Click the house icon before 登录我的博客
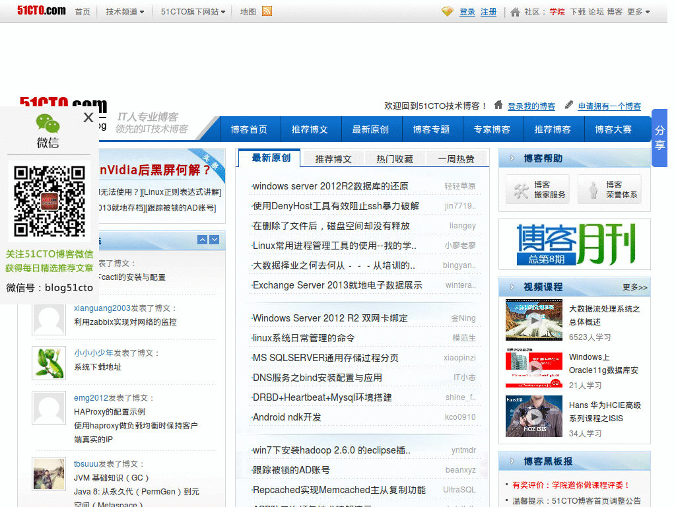The width and height of the screenshot is (676, 507). click(x=498, y=105)
